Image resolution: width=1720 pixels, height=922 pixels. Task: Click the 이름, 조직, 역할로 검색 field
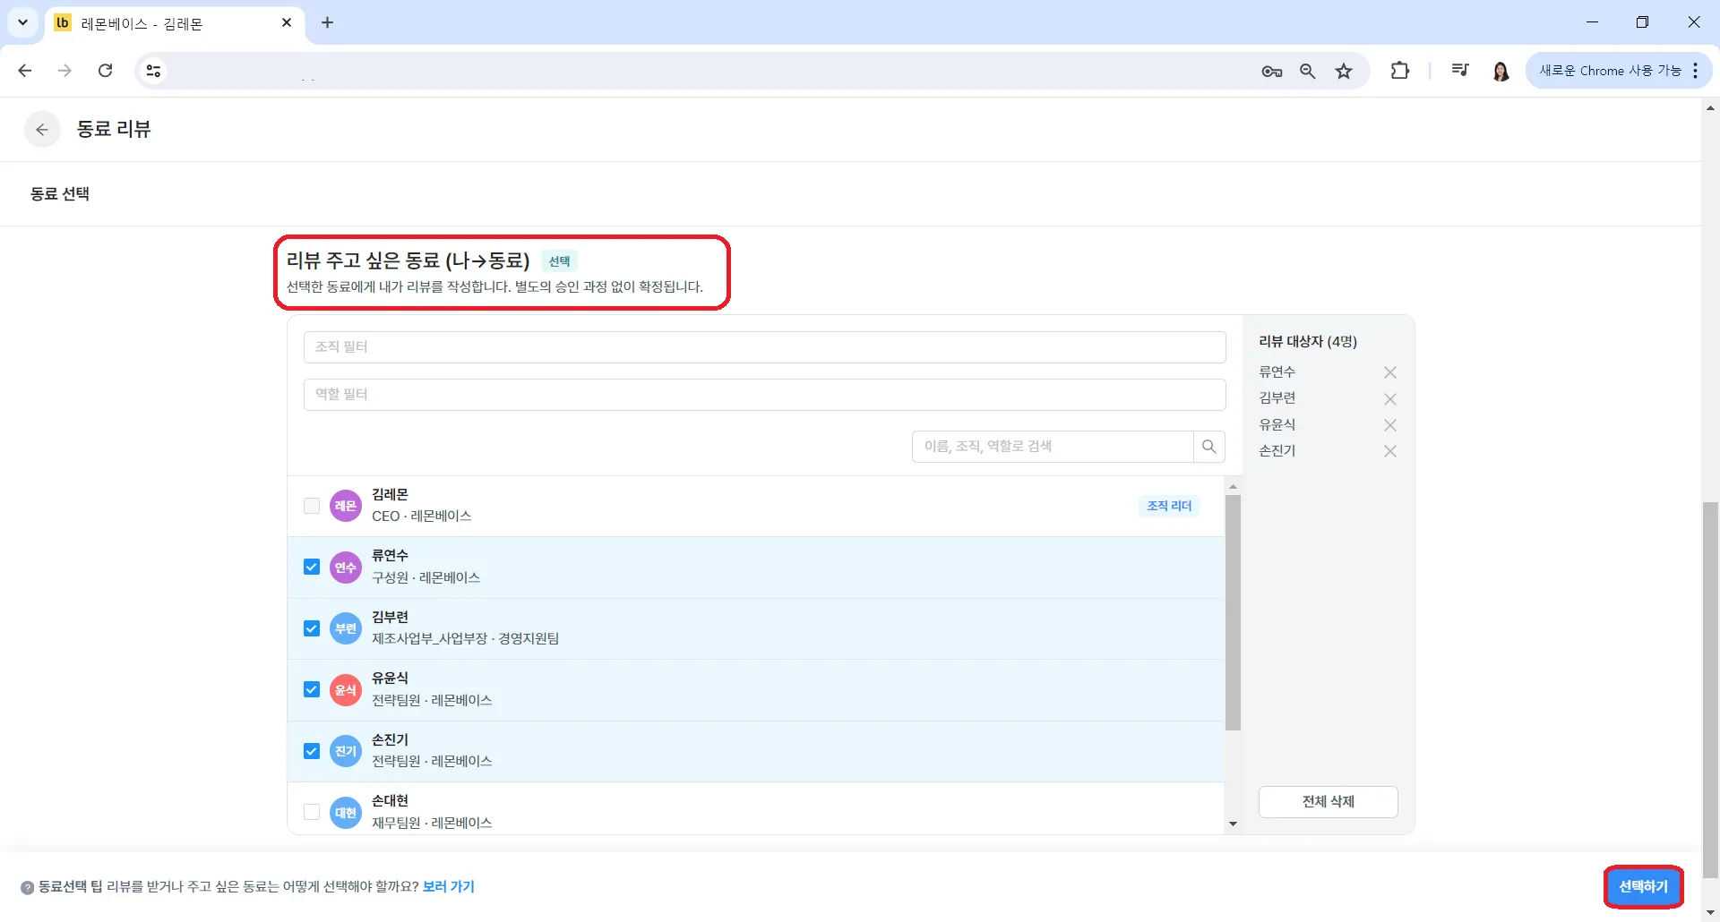click(1053, 447)
